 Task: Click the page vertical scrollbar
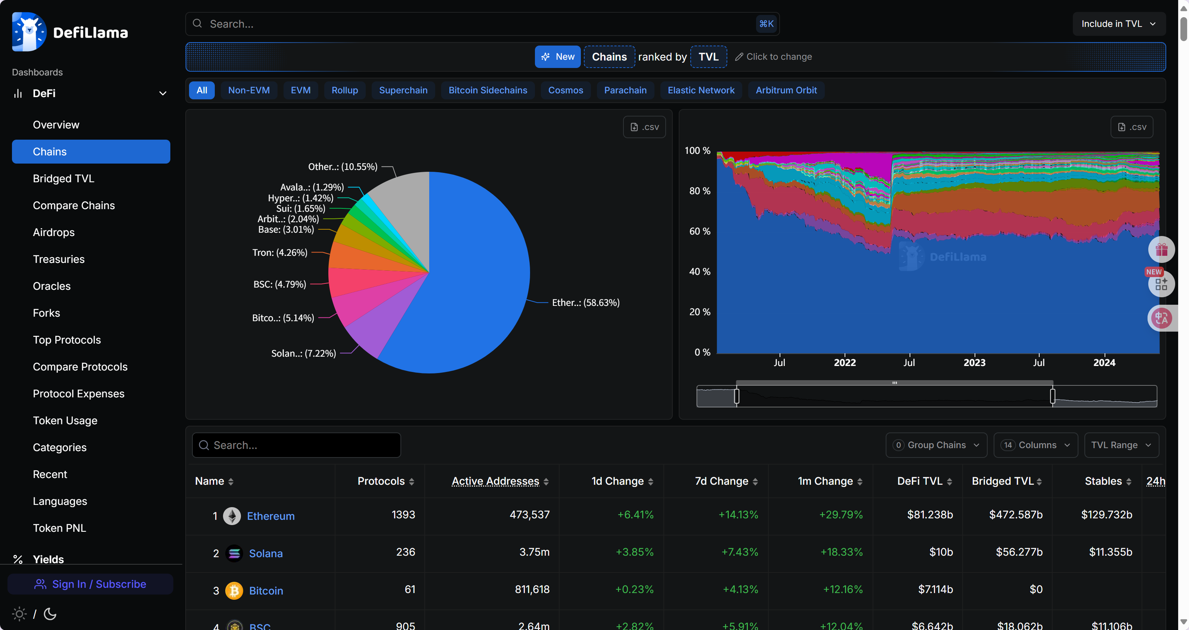[1183, 29]
